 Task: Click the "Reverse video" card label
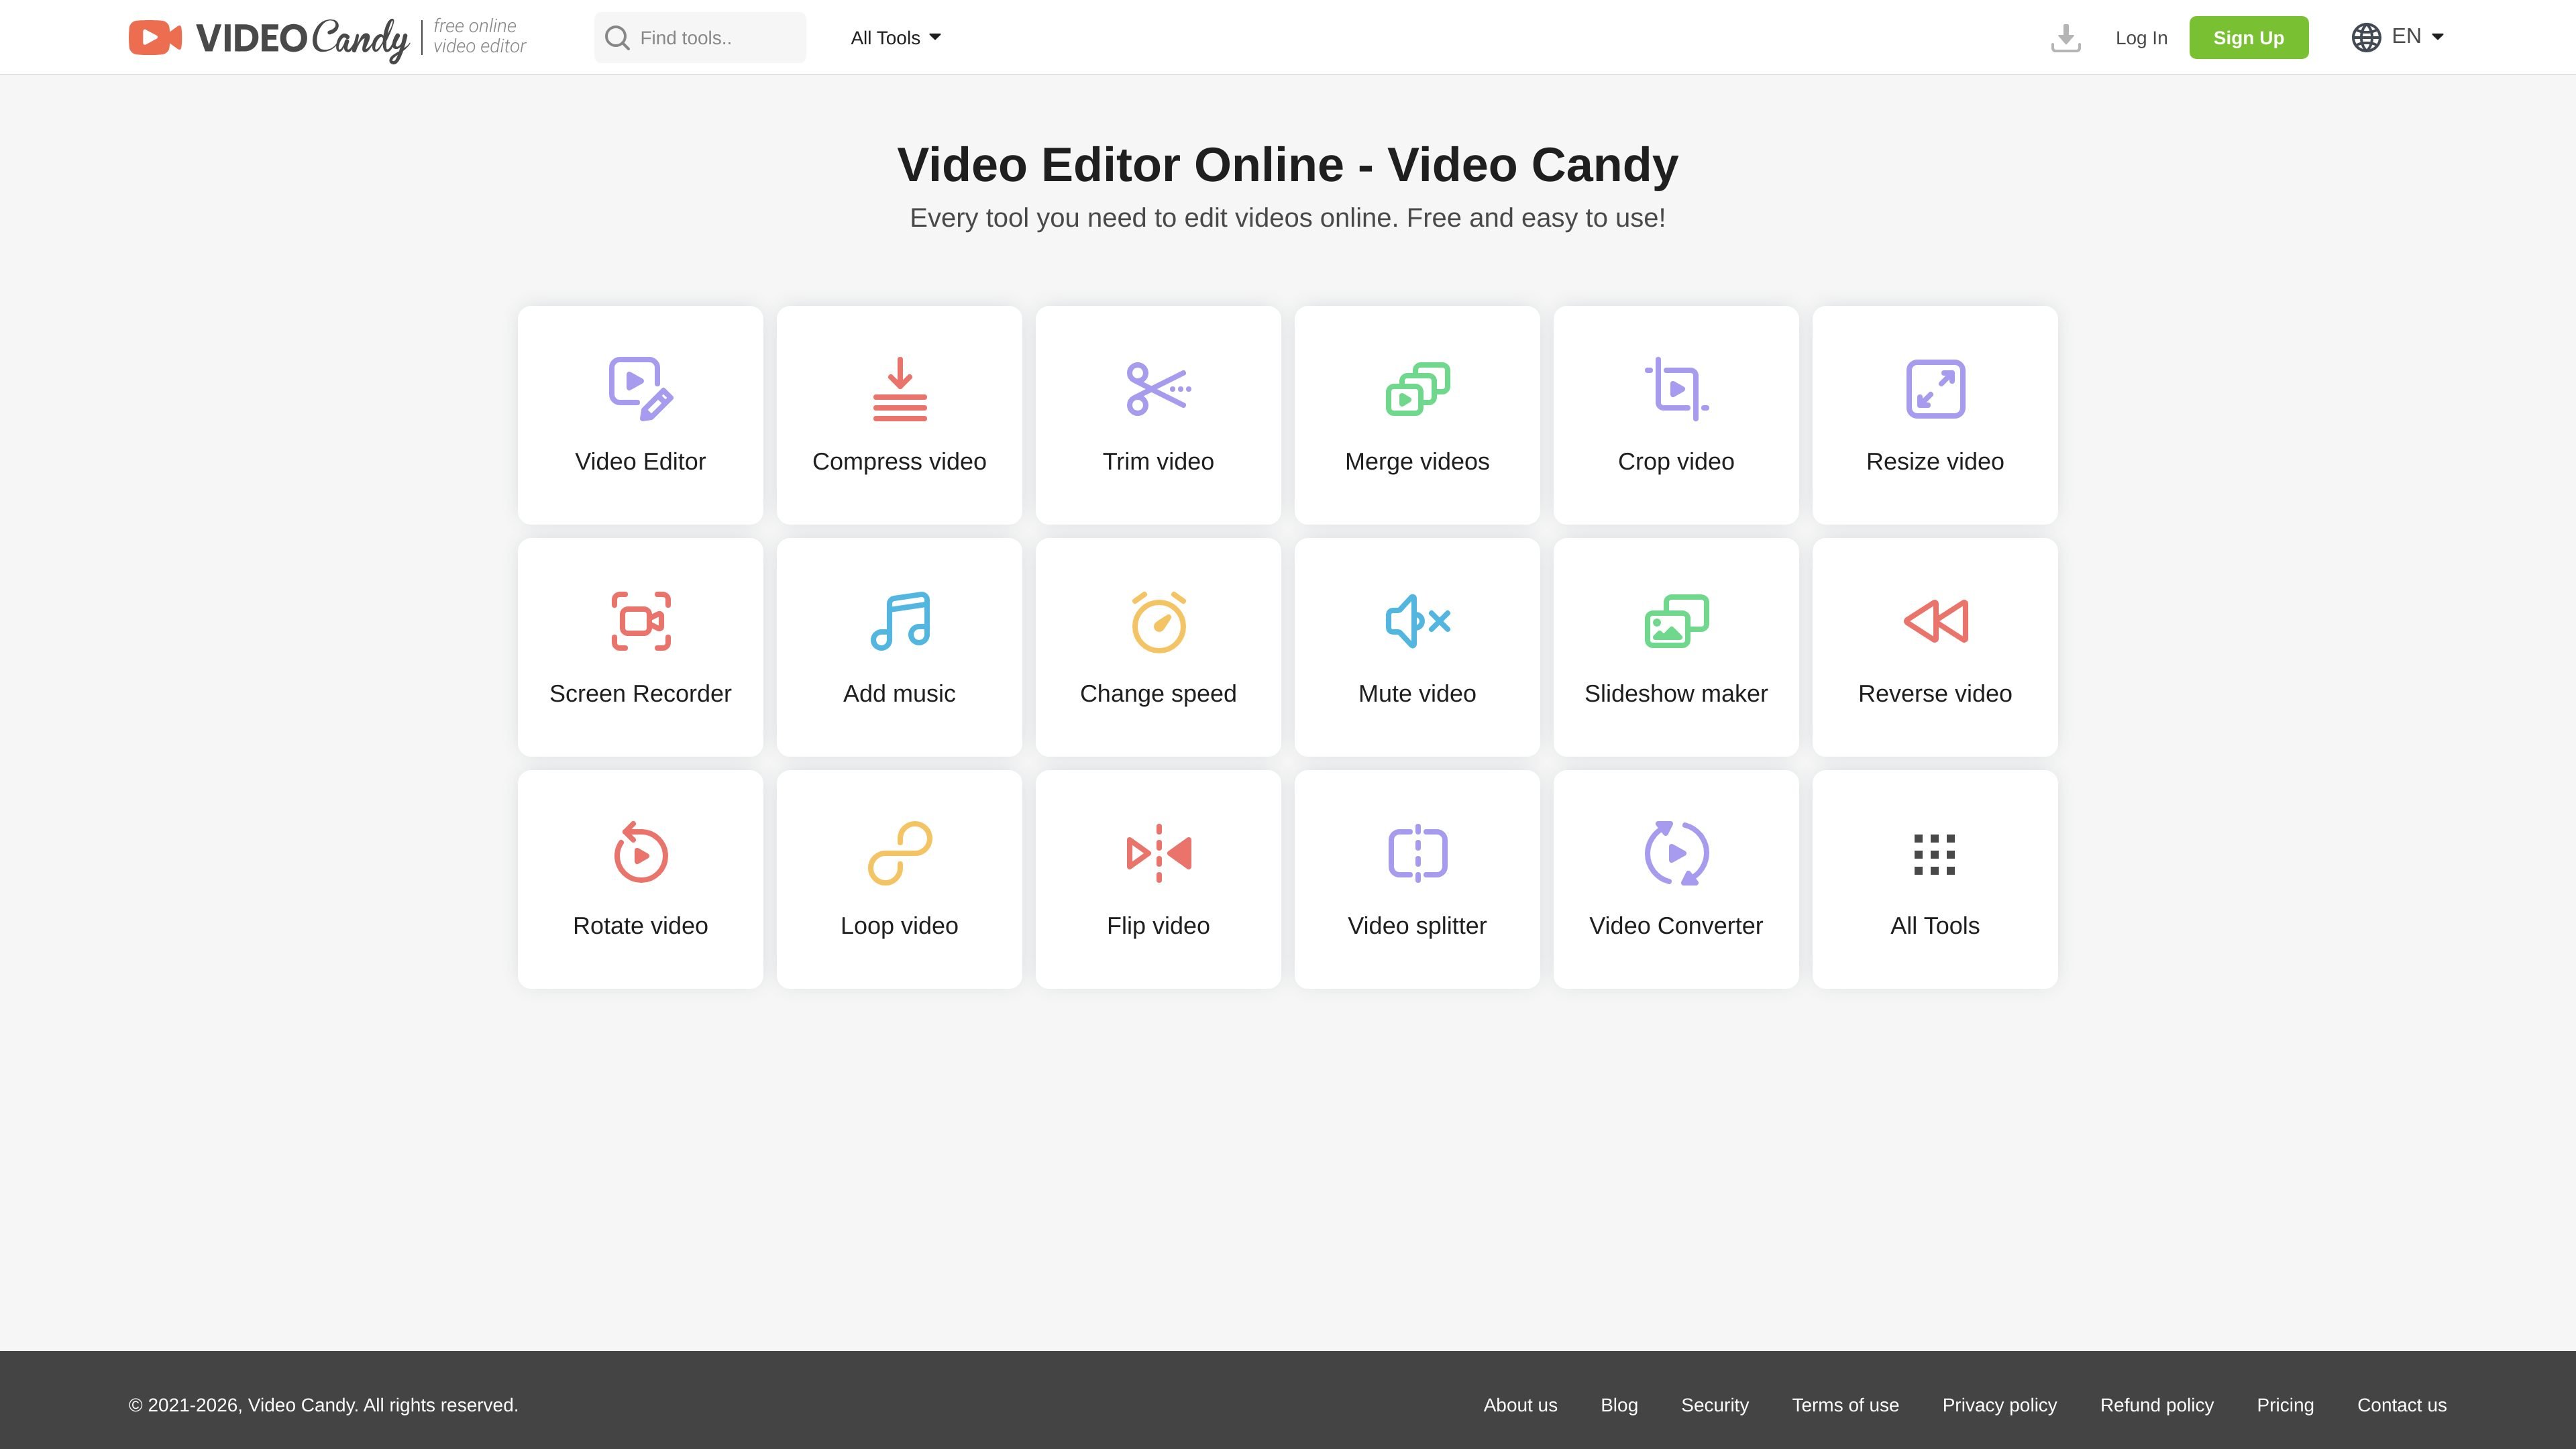(x=1935, y=694)
